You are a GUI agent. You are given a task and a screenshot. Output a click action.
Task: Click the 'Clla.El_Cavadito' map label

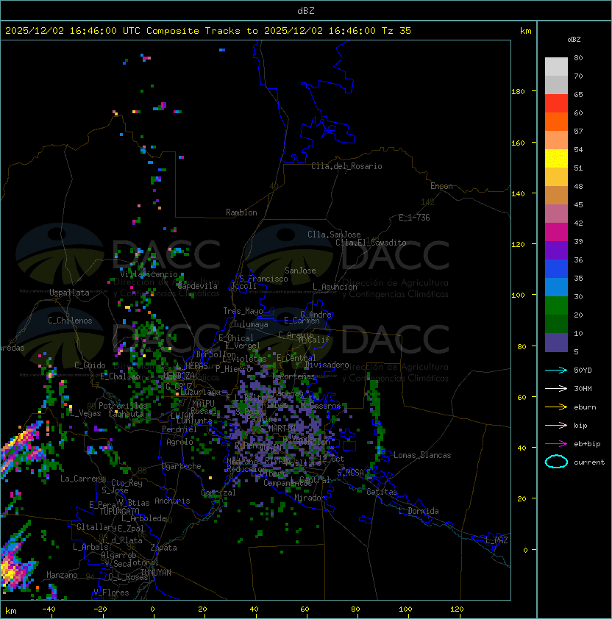pyautogui.click(x=371, y=243)
